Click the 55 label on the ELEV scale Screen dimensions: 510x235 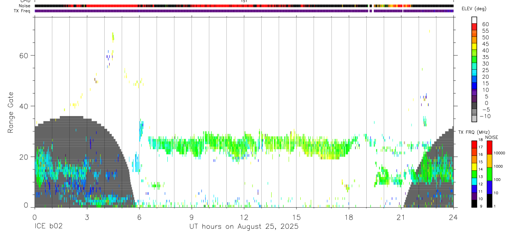pos(485,31)
